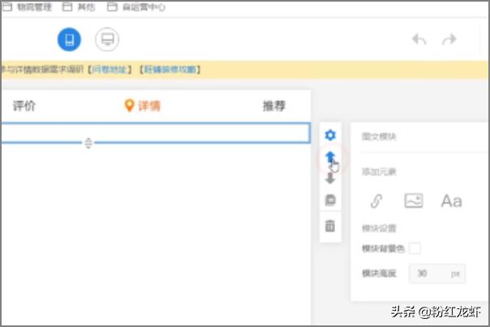Viewport: 490px width, 327px height.
Task: Switch to mobile device preview
Action: (x=69, y=40)
